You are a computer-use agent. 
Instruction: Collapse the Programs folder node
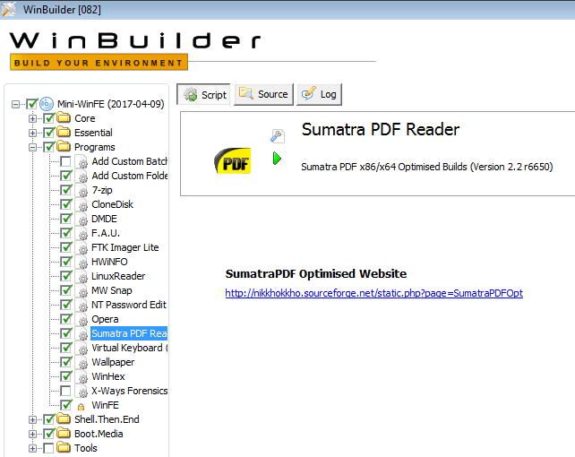point(33,147)
